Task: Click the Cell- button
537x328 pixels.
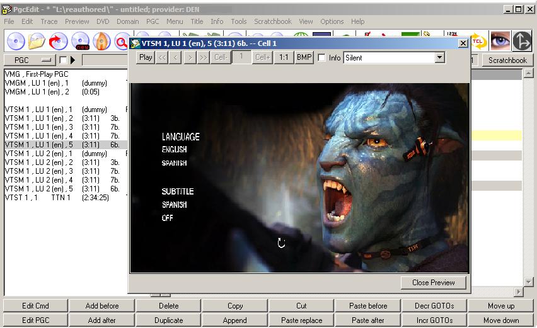Action: click(221, 57)
